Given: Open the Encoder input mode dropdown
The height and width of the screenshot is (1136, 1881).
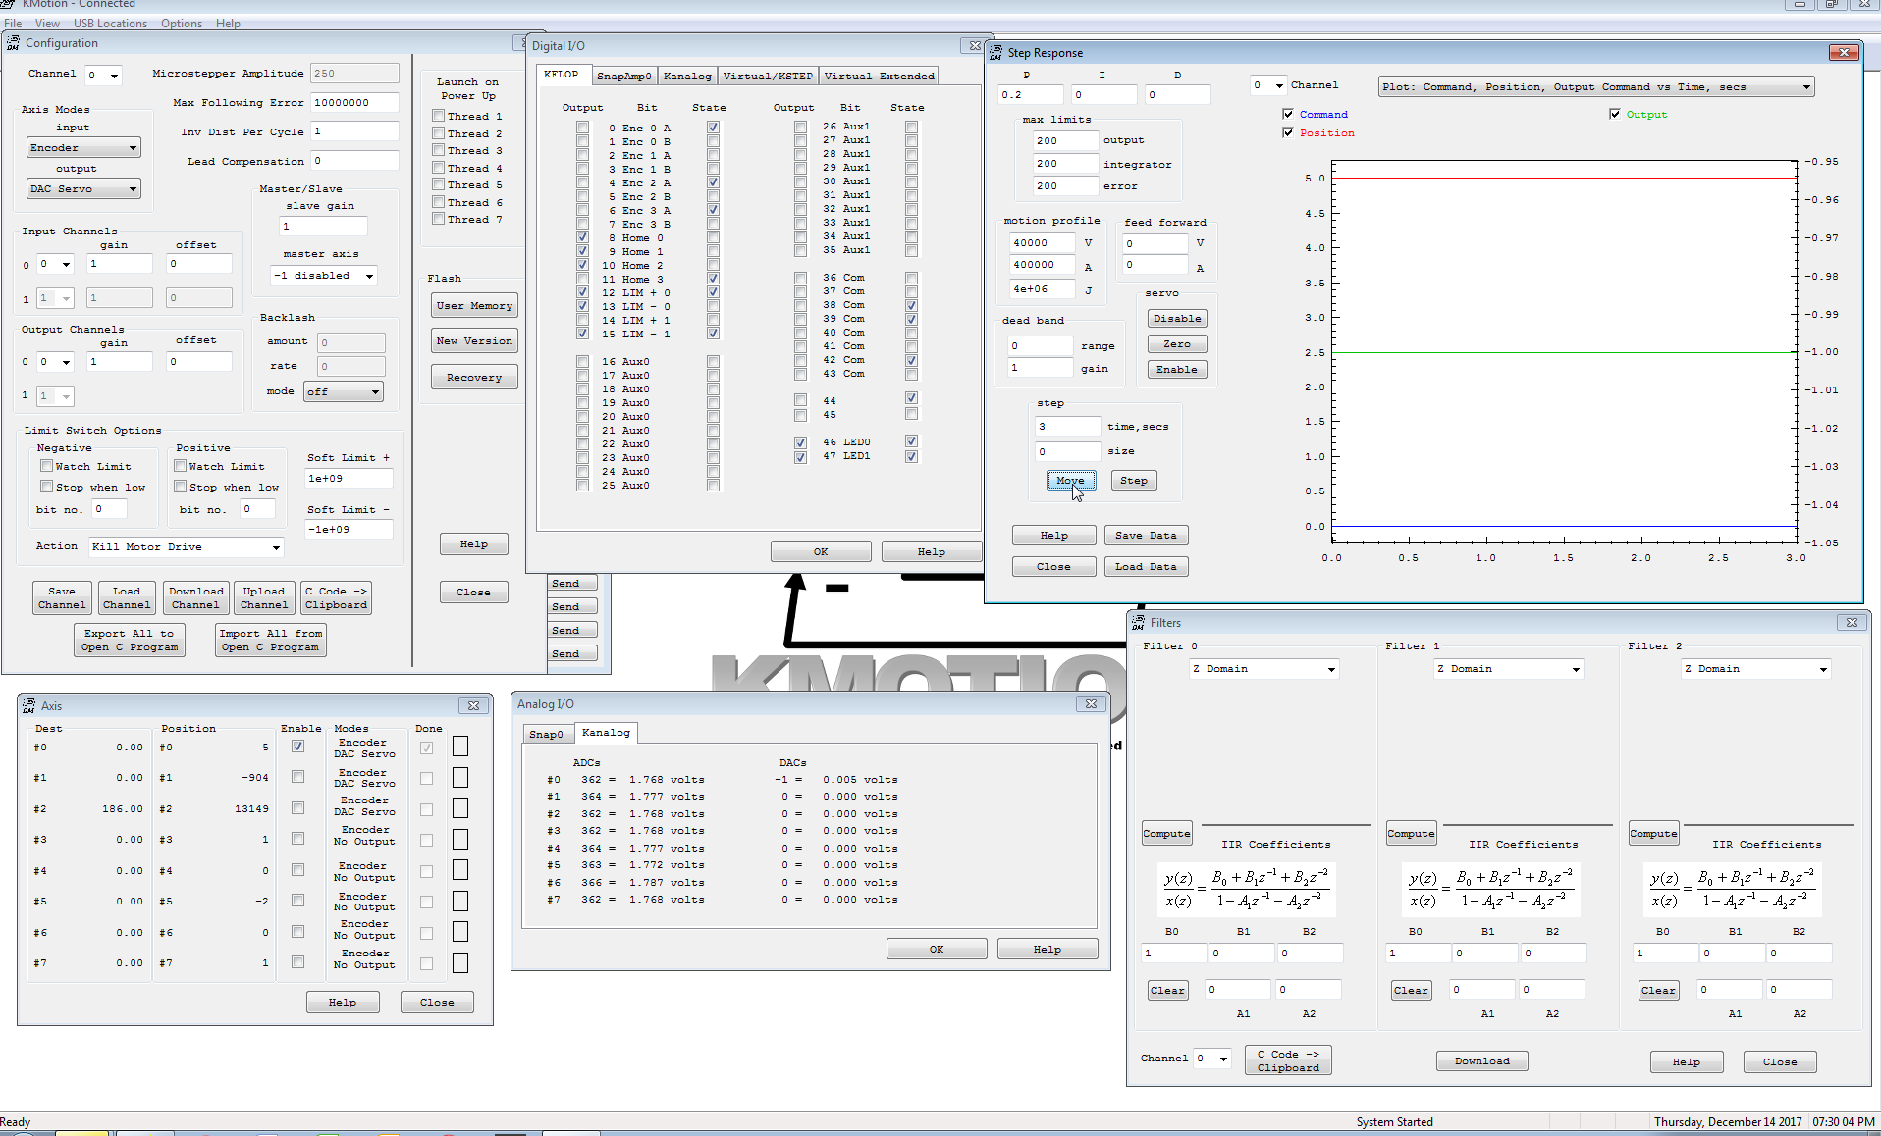Looking at the screenshot, I should tap(83, 148).
